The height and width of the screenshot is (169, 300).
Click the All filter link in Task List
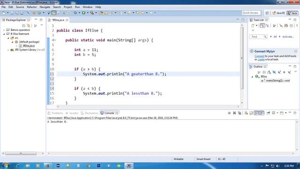(275, 37)
